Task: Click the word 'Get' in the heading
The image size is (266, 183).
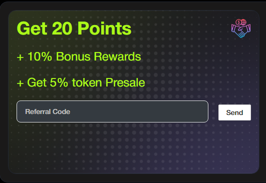Action: pos(32,28)
